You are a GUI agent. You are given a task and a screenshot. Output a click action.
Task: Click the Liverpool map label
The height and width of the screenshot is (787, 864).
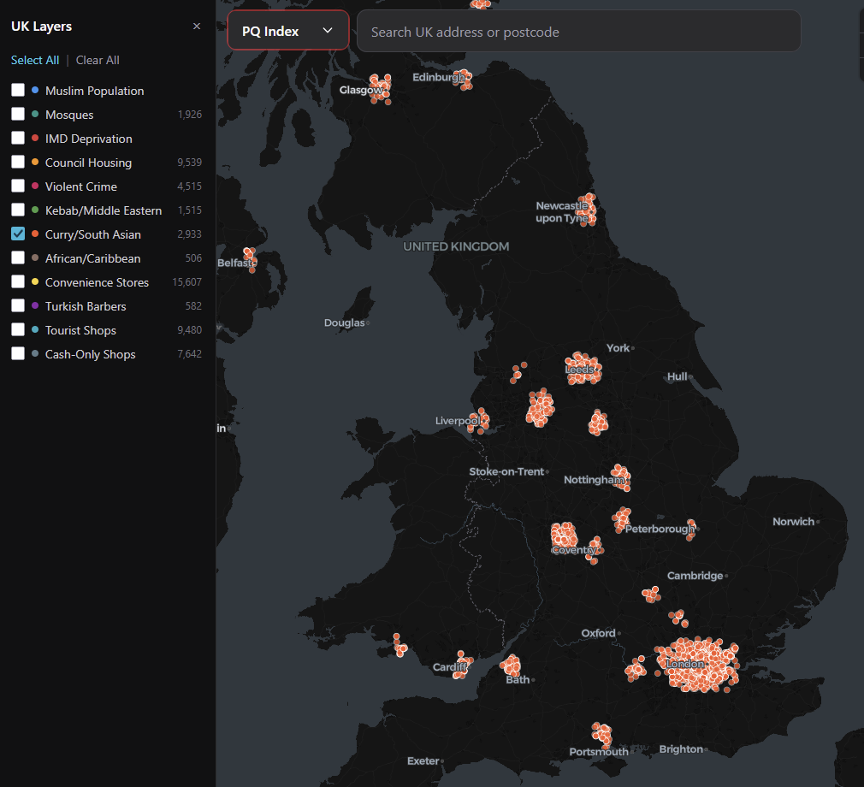(x=458, y=421)
